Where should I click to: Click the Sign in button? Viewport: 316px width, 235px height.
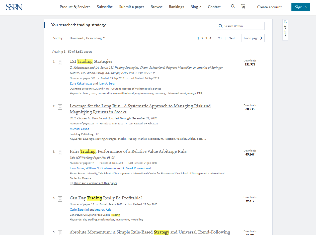coord(301,7)
